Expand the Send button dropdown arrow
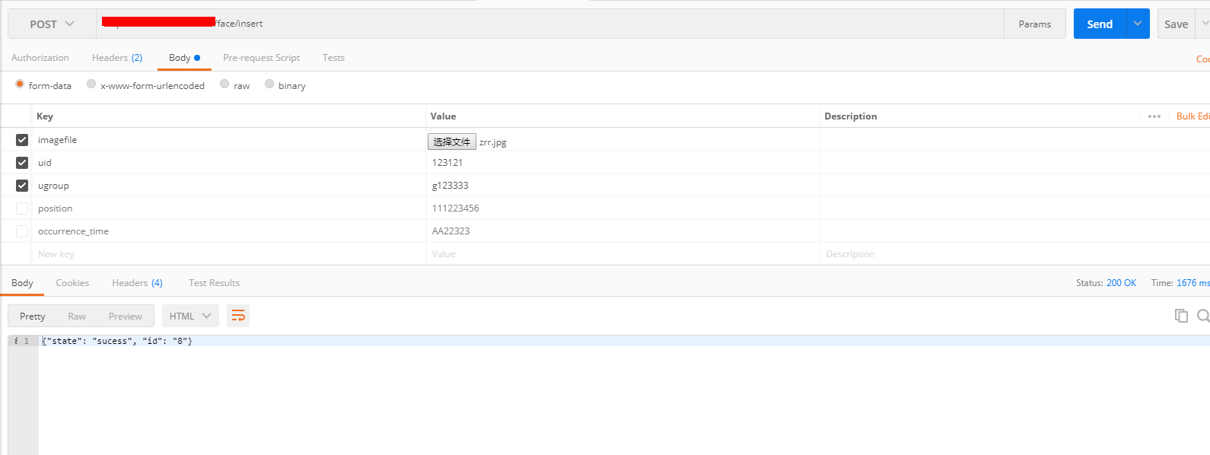The width and height of the screenshot is (1210, 455). (1138, 24)
